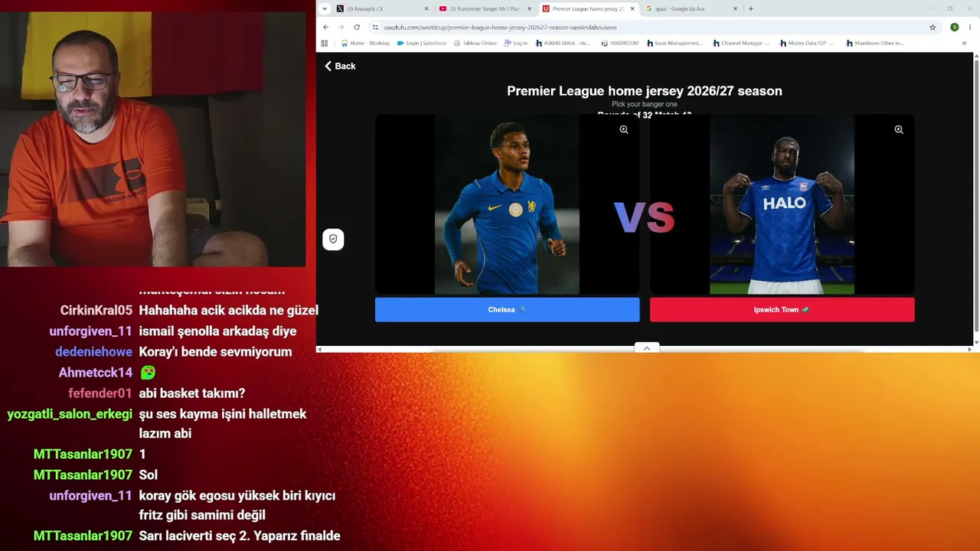This screenshot has width=980, height=551.
Task: Close the Premier League home jersey tab
Action: pyautogui.click(x=632, y=8)
